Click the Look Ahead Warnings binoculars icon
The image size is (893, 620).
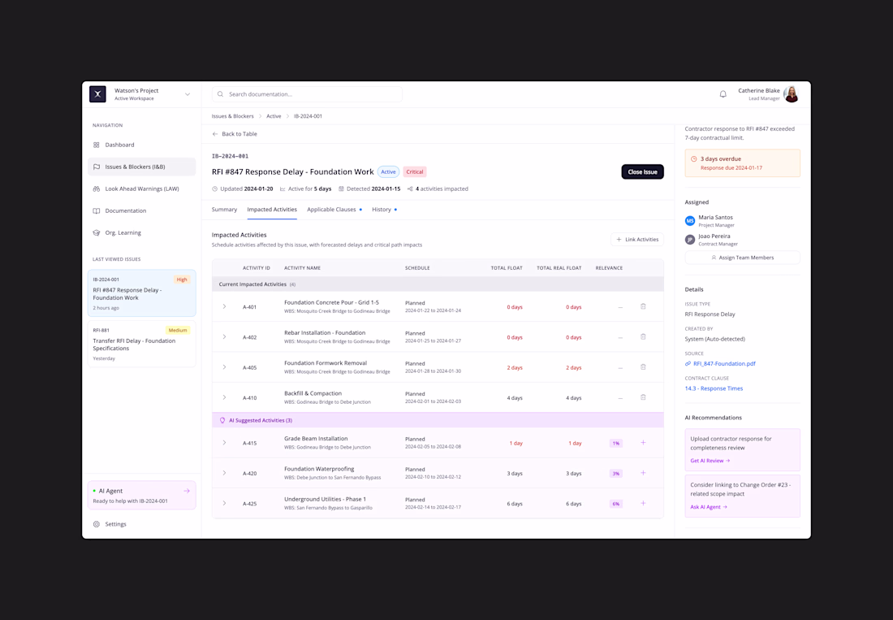(97, 189)
